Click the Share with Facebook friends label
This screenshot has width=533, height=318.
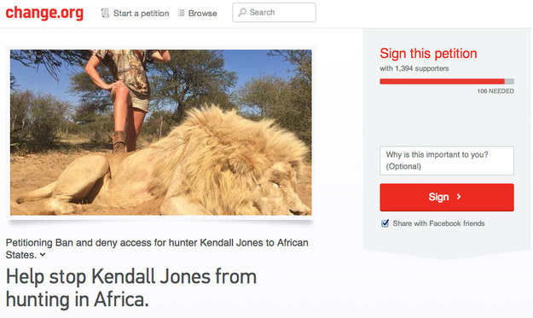438,223
